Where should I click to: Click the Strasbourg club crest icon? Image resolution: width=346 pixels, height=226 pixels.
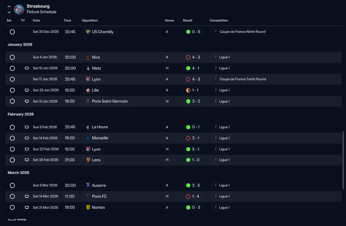click(x=19, y=9)
